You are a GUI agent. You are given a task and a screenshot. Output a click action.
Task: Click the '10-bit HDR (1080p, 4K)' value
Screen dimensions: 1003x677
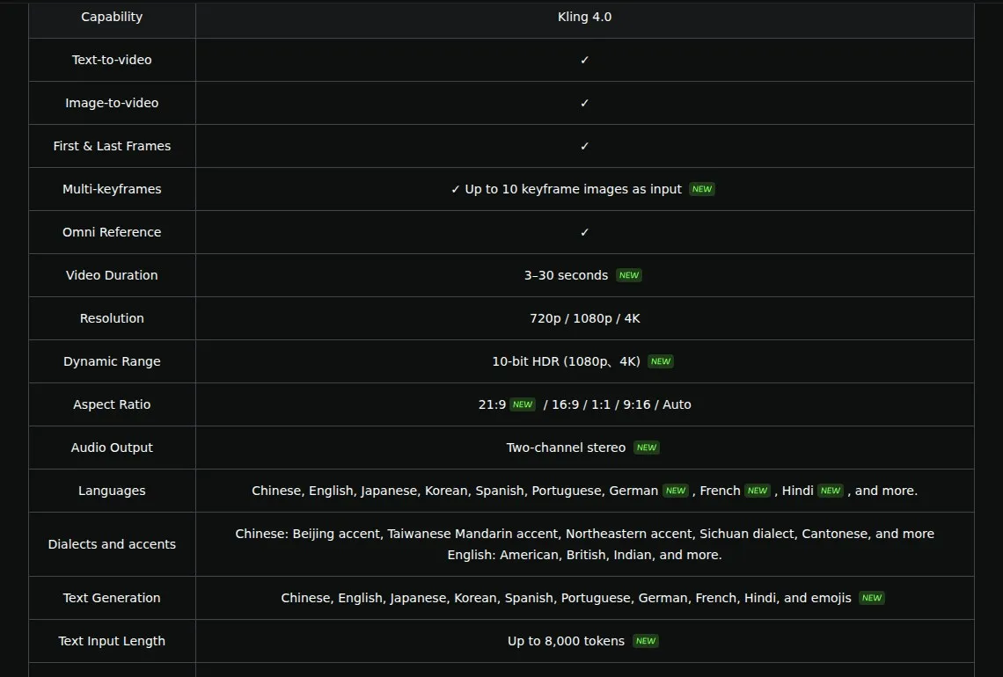coord(566,362)
